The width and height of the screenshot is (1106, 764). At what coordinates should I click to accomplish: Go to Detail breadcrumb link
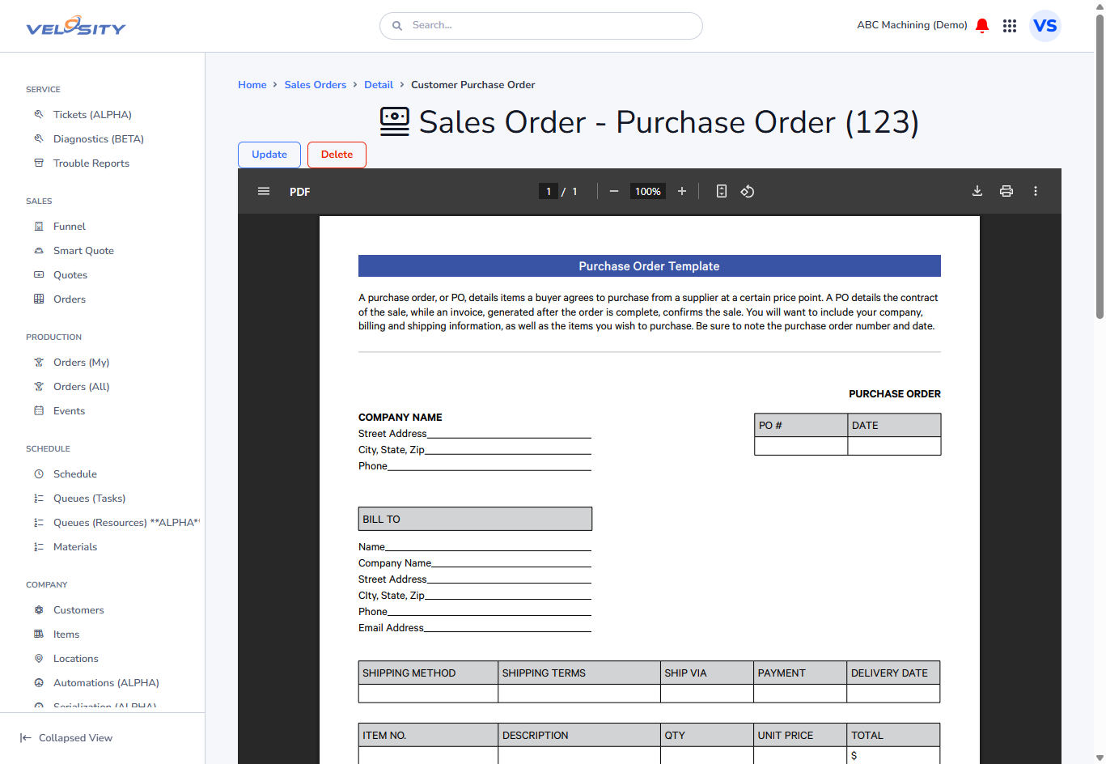click(379, 85)
